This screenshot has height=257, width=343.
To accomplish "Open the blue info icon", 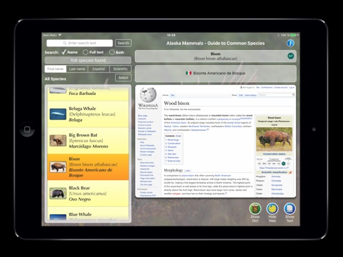I will 290,43.
